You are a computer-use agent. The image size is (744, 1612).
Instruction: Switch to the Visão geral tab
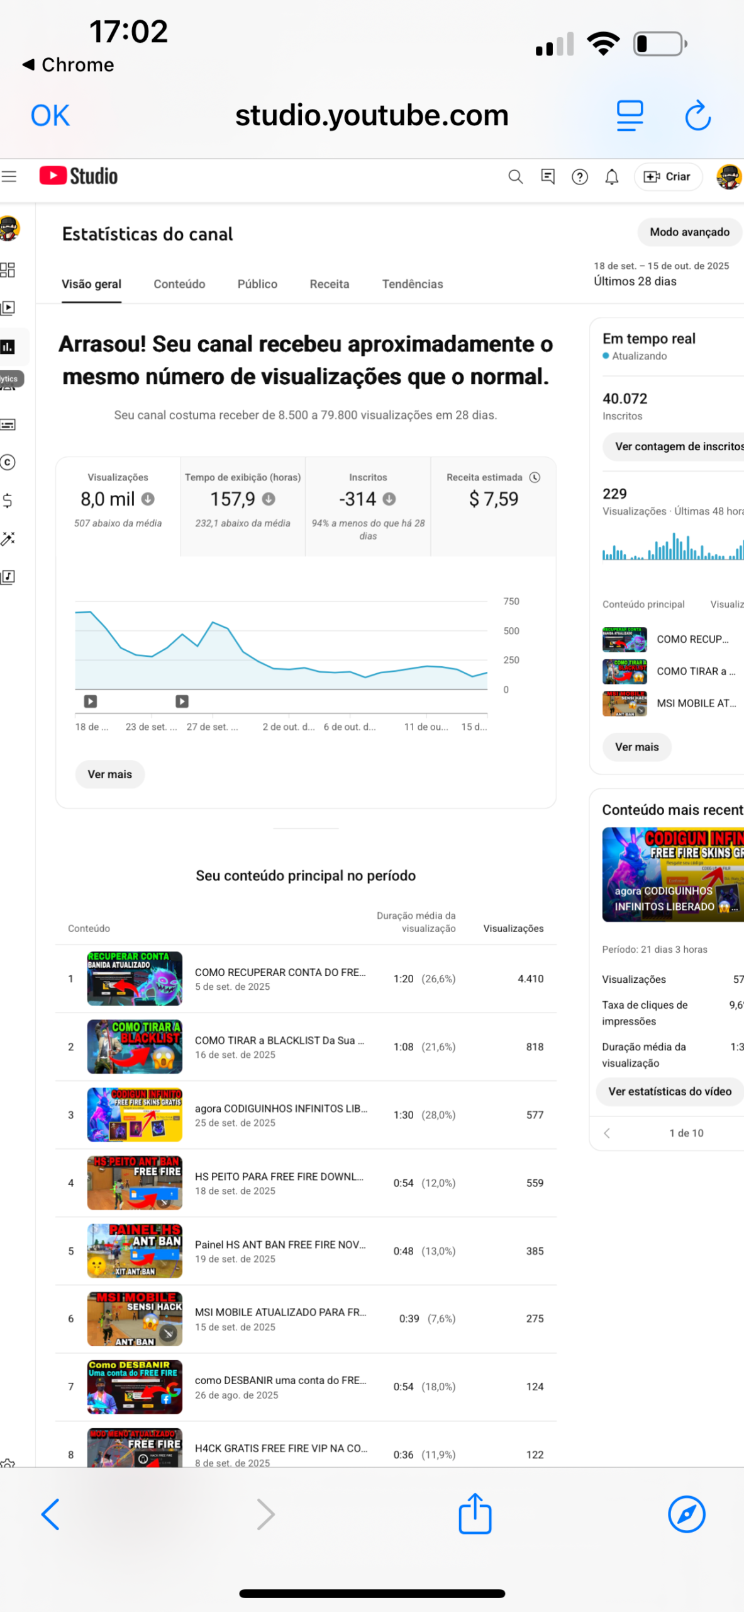point(91,284)
